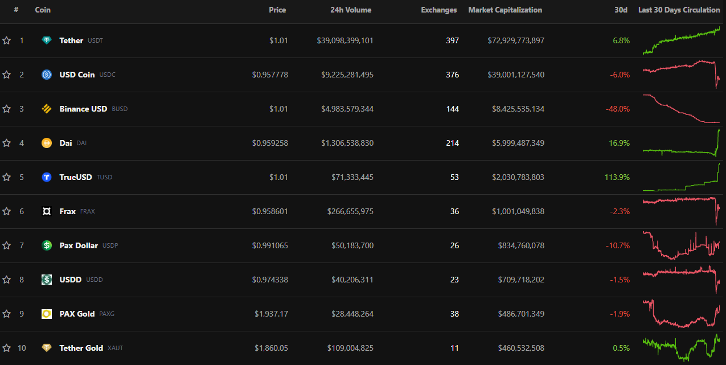Sort by Market Capitalization header
This screenshot has width=726, height=365.
pyautogui.click(x=505, y=10)
